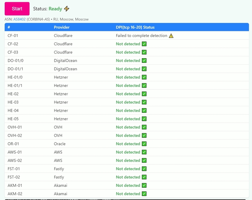Click the green Ready status text

(55, 9)
